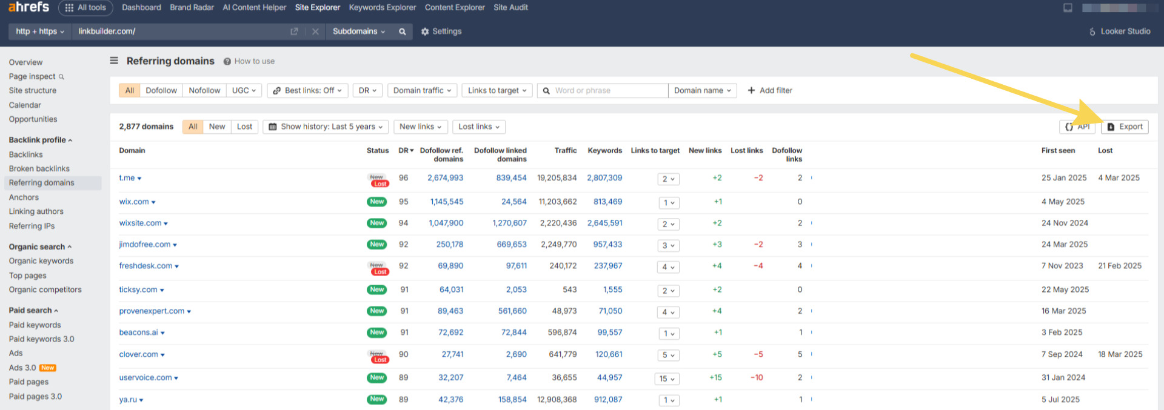Screen dimensions: 1164x410
Task: Select the Nofollow filter
Action: 204,90
